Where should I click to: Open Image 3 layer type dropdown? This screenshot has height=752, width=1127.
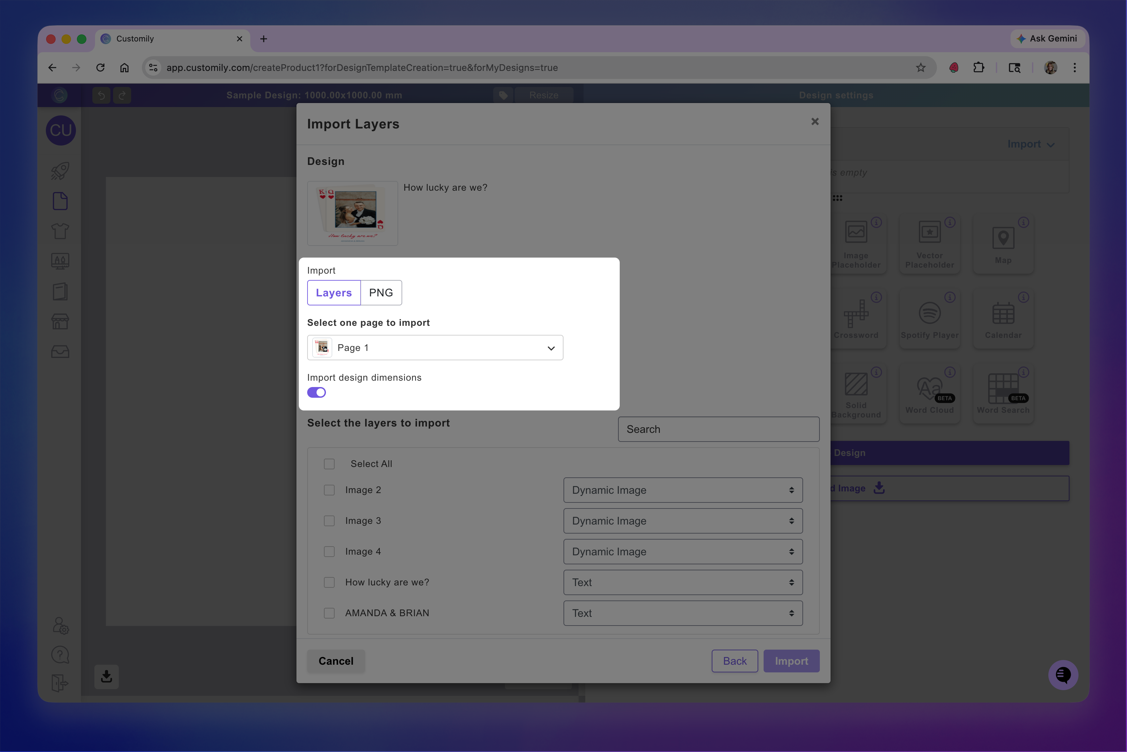683,521
